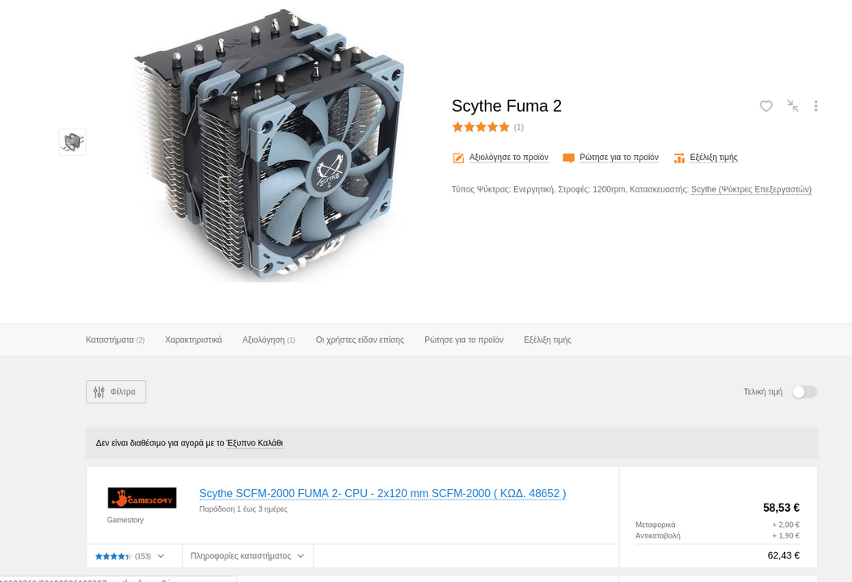Screen dimensions: 852x582
Task: Click the orange review pencil icon
Action: [458, 158]
